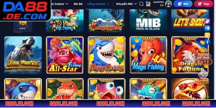
Task: Open the yellow group community icon
Action: coord(207,35)
